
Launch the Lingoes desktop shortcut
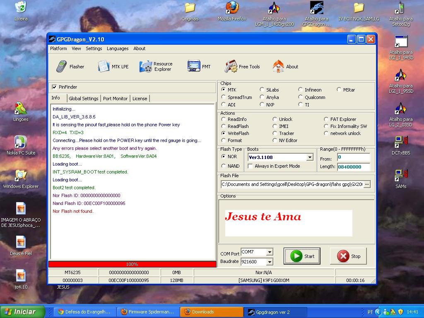coord(21,112)
